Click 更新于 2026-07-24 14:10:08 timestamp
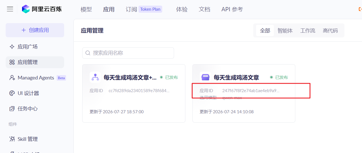This screenshot has height=153, width=362. coord(227,112)
